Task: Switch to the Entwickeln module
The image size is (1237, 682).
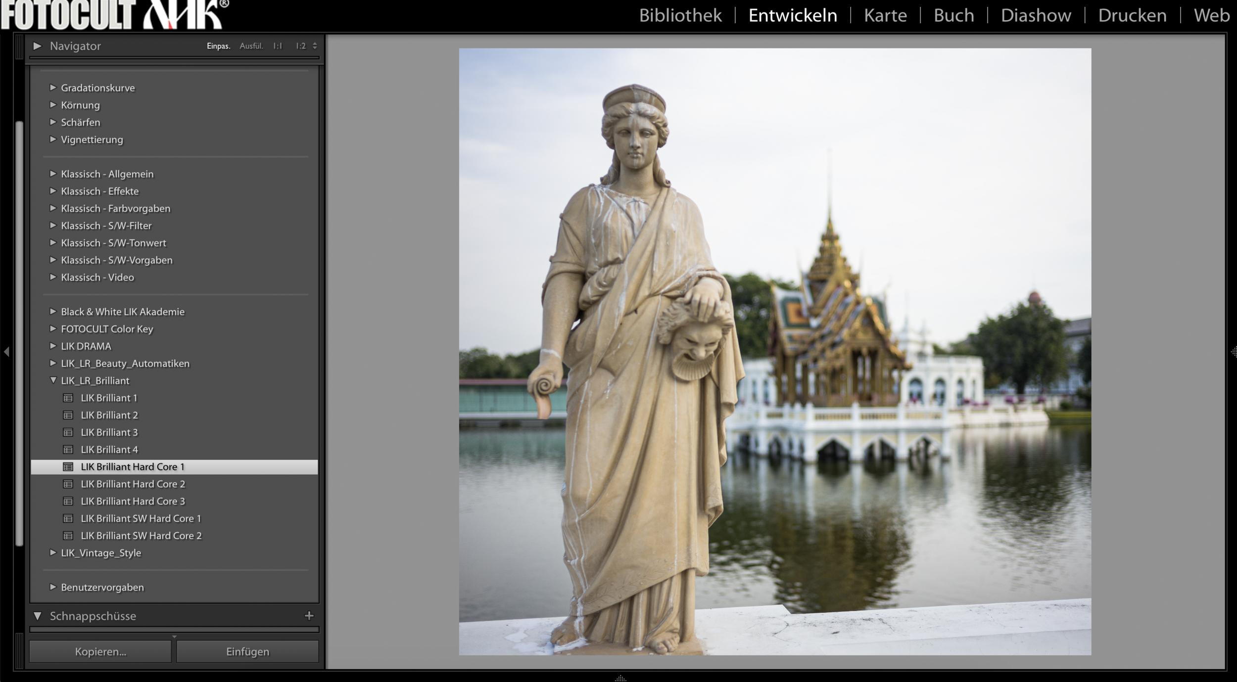Action: pyautogui.click(x=793, y=15)
